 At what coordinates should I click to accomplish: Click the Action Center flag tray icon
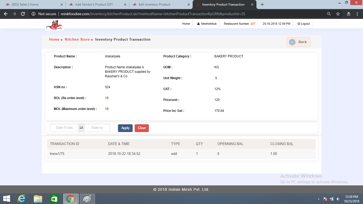(325, 199)
